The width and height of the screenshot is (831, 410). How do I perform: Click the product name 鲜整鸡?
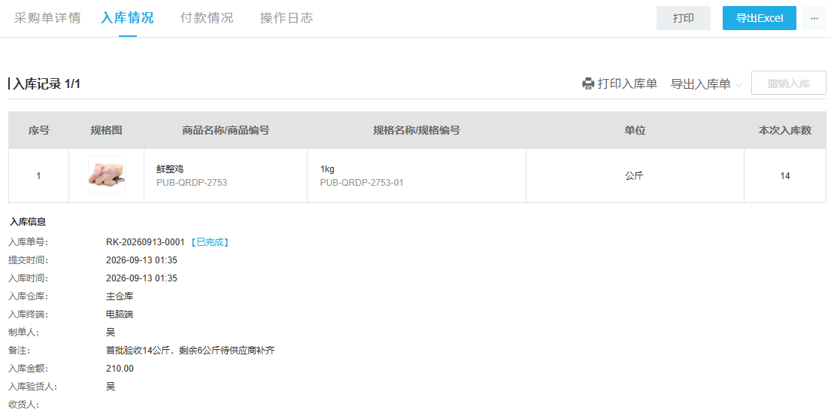[170, 169]
